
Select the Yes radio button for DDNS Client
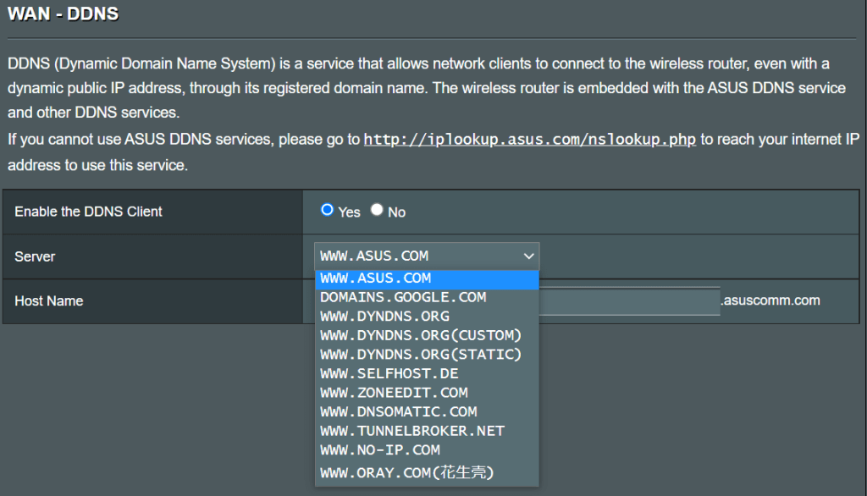[327, 211]
